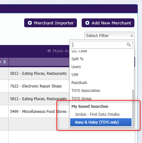Click the Select Filter dropdown arrow
Viewport: 142px width, 143px height.
pyautogui.click(x=132, y=36)
